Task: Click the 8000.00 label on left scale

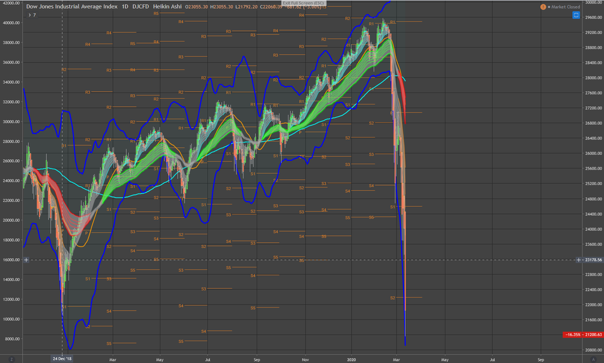Action: (x=12, y=339)
